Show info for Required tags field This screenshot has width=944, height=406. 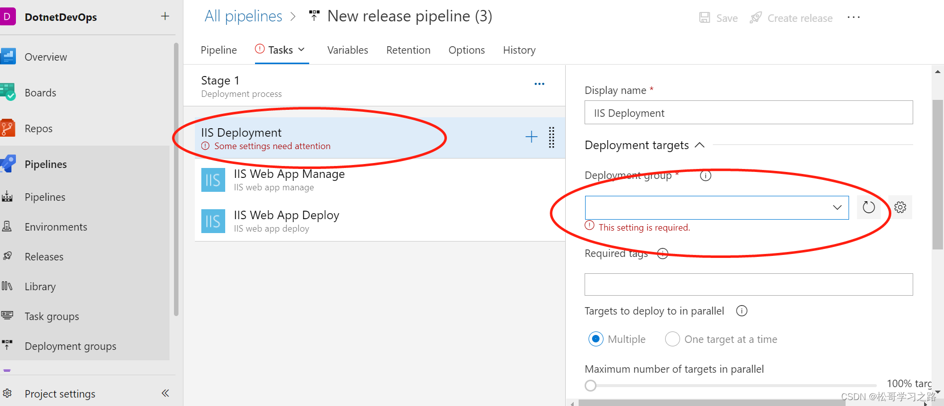pos(663,254)
